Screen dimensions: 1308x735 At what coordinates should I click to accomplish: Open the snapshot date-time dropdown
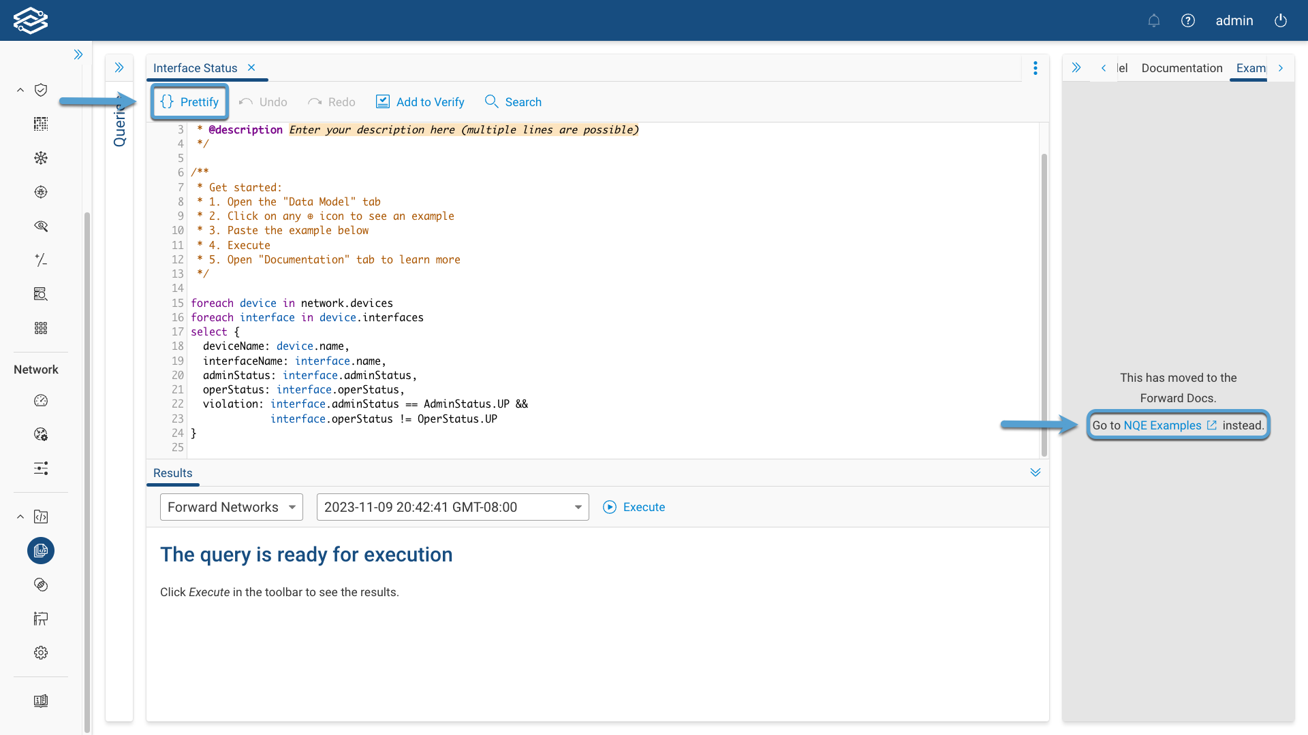pyautogui.click(x=452, y=506)
